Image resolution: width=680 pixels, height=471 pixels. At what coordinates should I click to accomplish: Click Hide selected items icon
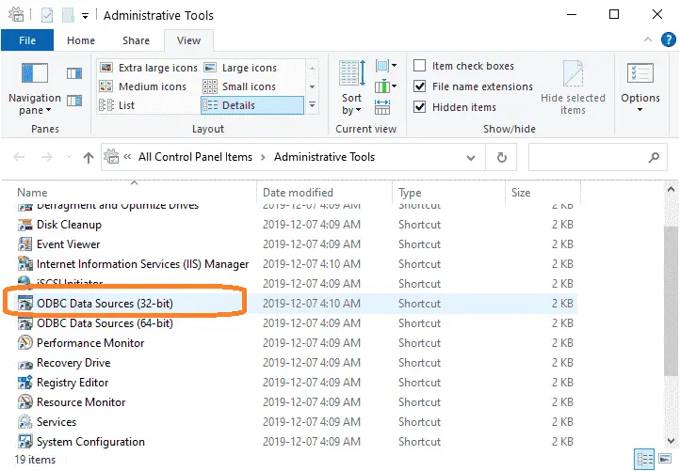pos(573,75)
